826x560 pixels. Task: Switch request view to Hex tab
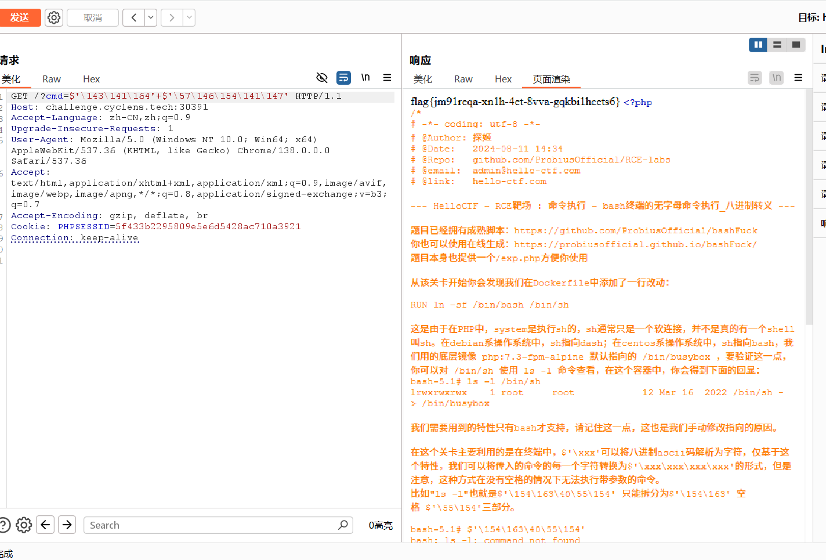click(x=92, y=79)
